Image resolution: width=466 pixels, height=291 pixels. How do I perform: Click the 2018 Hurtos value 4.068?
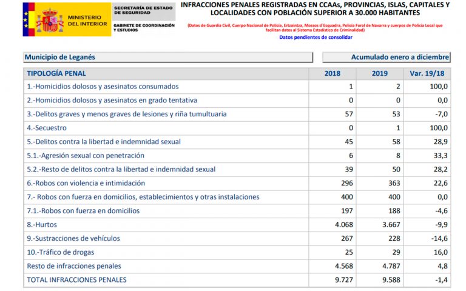[x=344, y=225]
